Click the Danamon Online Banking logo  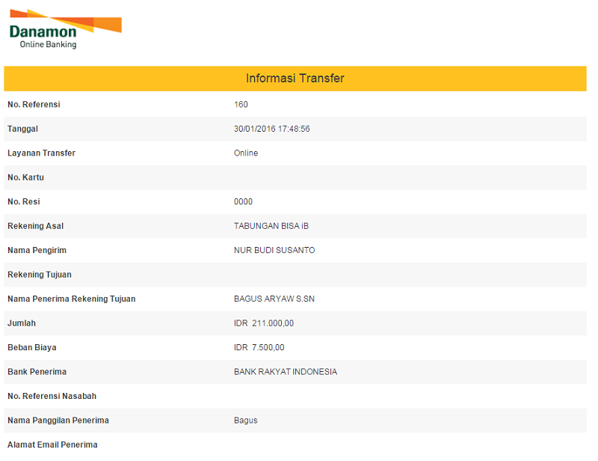[x=64, y=30]
